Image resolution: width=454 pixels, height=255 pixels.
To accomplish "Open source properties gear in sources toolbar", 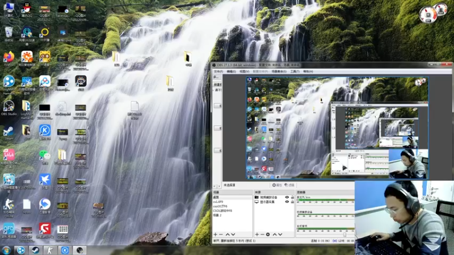I will tap(268, 235).
